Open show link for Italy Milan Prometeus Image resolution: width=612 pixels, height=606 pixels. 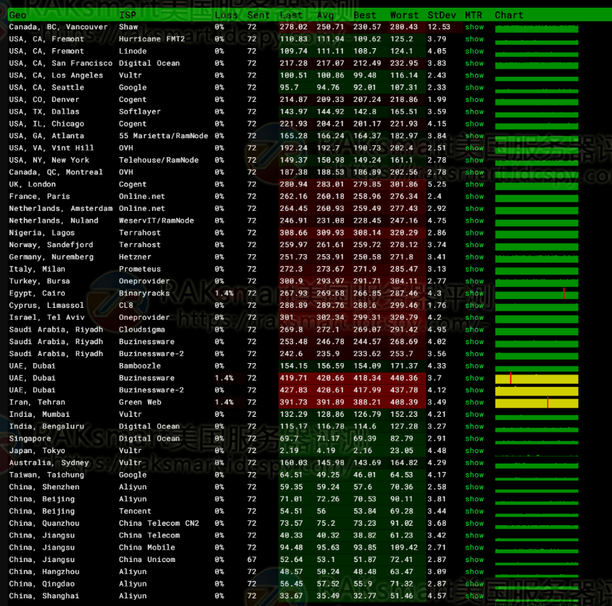(475, 269)
